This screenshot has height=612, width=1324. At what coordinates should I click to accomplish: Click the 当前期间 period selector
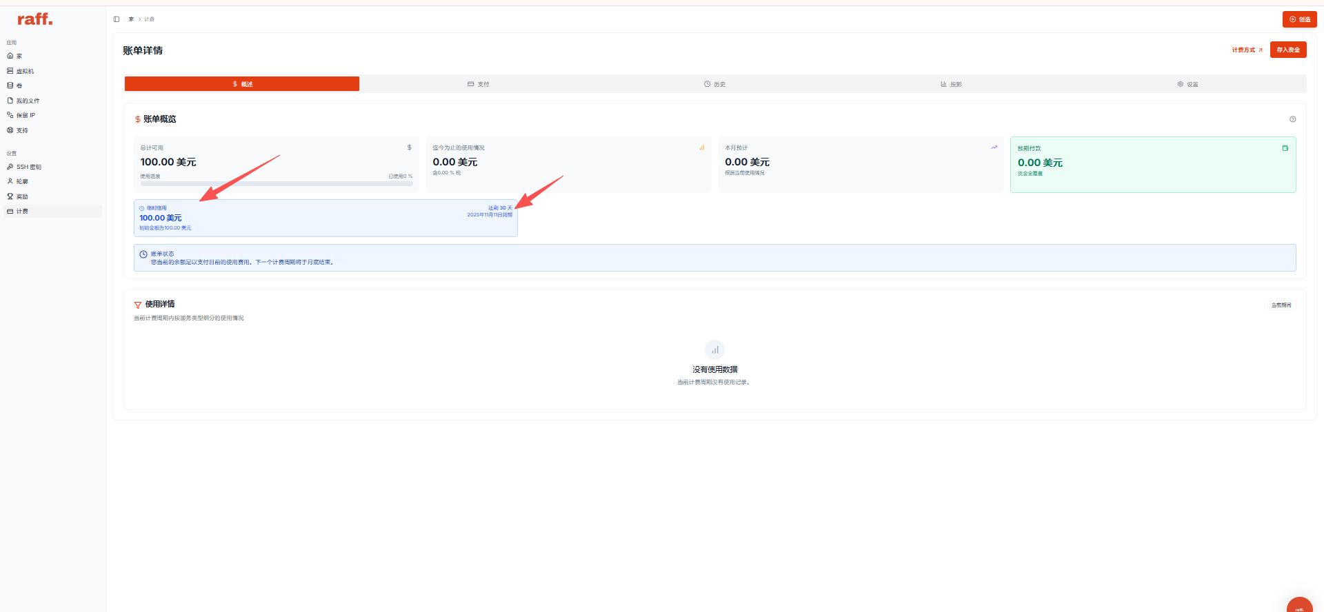(1281, 305)
